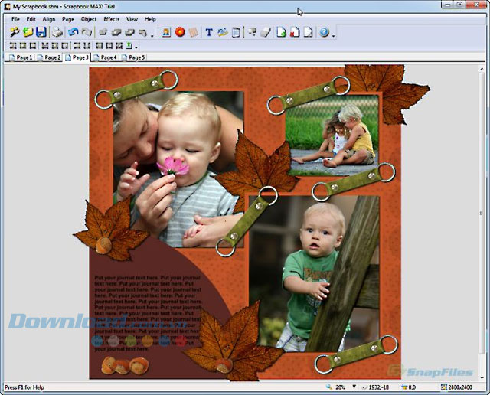
Task: Open the Object menu
Action: pyautogui.click(x=89, y=18)
